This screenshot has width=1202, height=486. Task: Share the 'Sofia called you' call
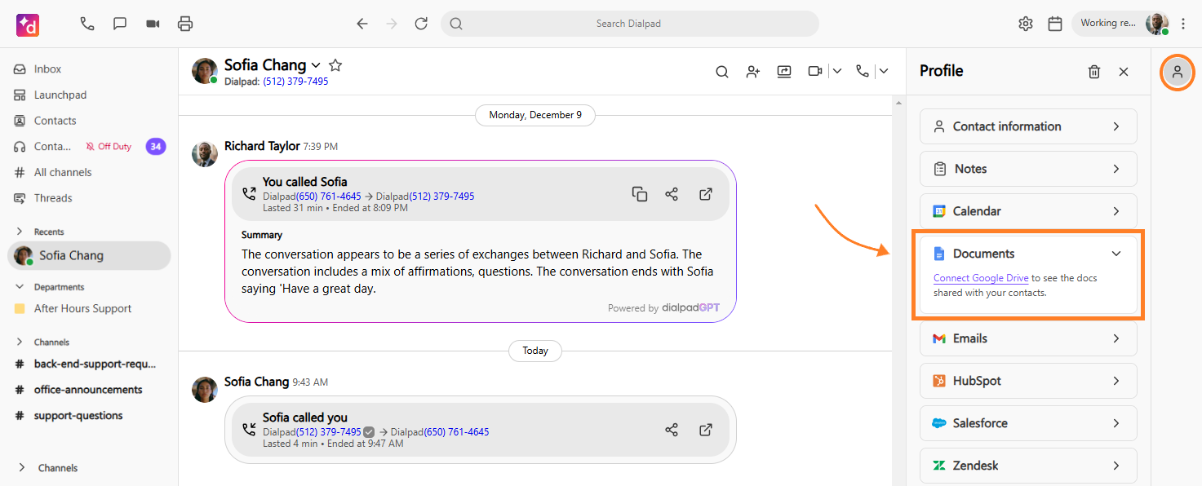pos(672,430)
